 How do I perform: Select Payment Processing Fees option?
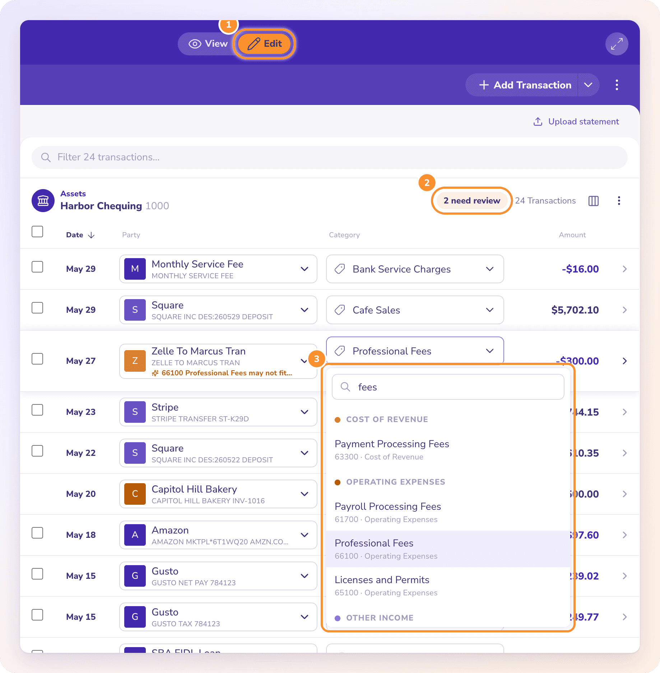(448, 450)
